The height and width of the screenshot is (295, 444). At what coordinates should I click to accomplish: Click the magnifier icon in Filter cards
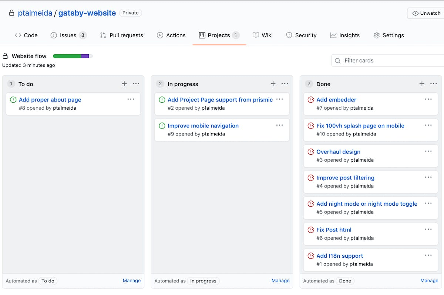coord(337,61)
